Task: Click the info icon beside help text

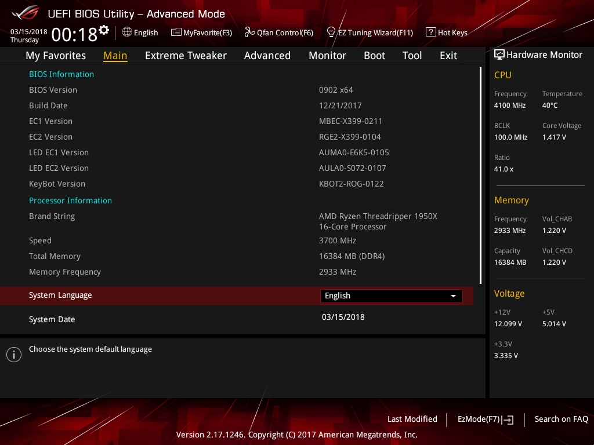Action: [14, 355]
